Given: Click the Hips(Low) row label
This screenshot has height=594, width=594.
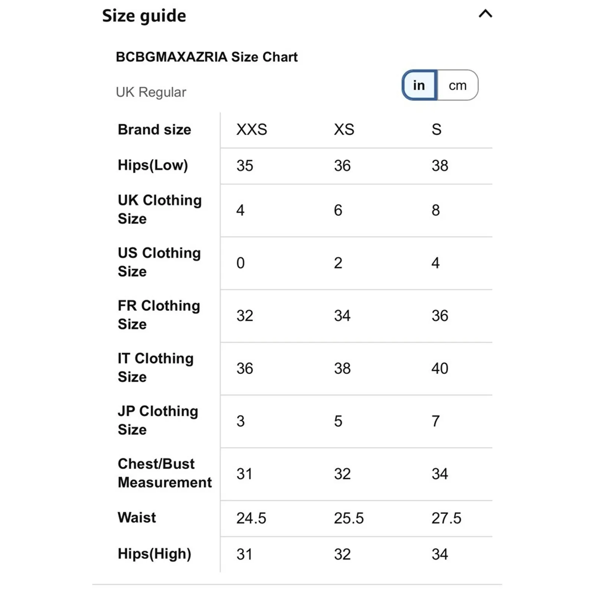Looking at the screenshot, I should click(153, 165).
